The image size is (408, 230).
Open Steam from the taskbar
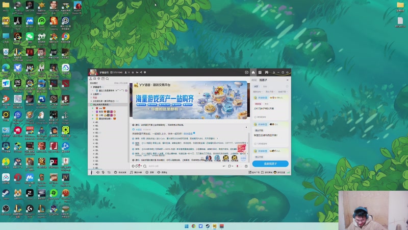coord(208,226)
